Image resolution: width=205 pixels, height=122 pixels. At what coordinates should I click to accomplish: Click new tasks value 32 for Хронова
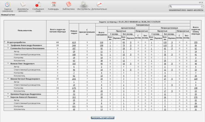(x=74, y=94)
